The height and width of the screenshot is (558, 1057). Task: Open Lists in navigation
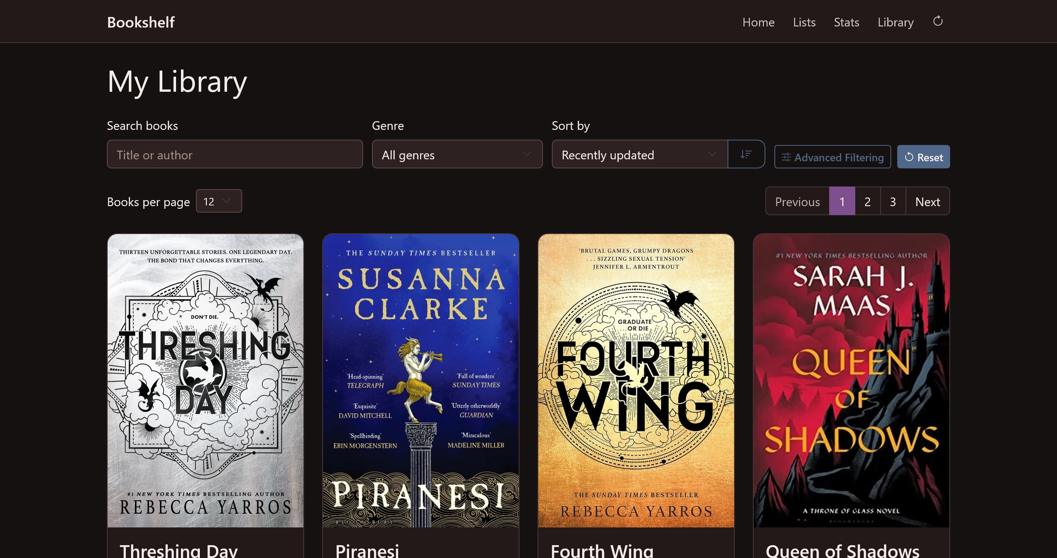(804, 22)
